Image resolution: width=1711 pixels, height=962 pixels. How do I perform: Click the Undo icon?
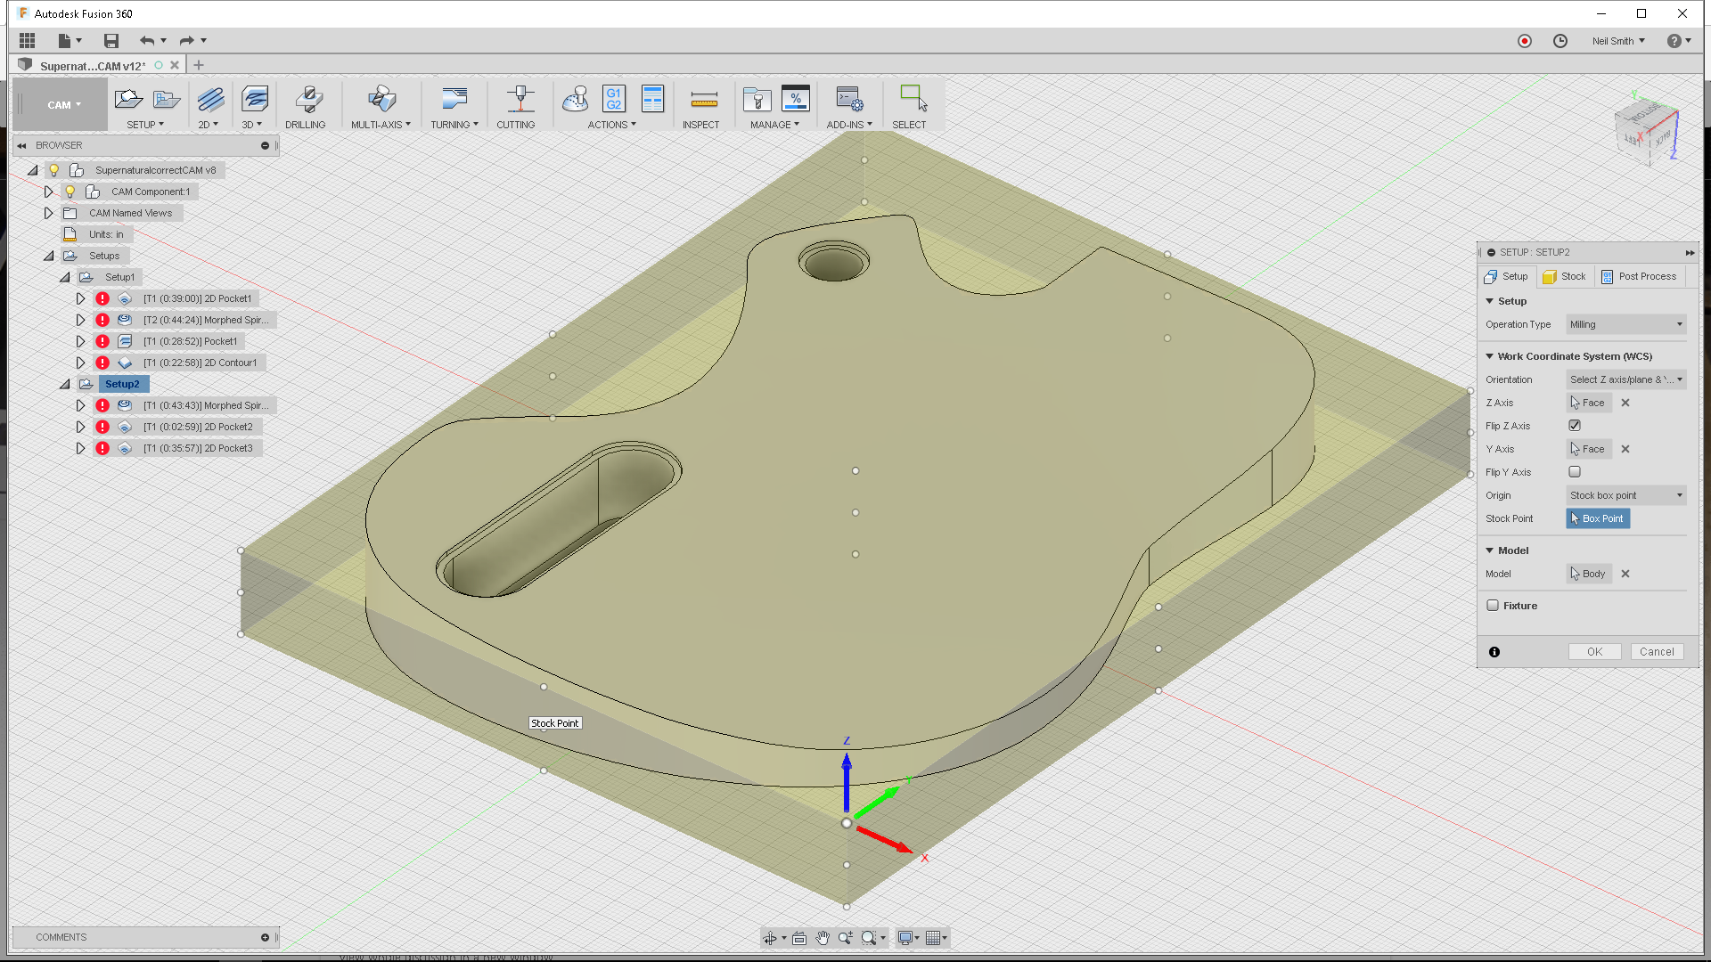click(148, 40)
